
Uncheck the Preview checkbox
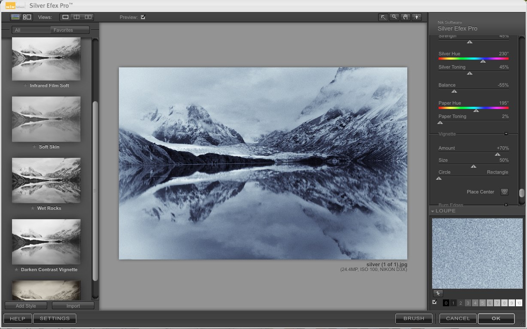[143, 17]
